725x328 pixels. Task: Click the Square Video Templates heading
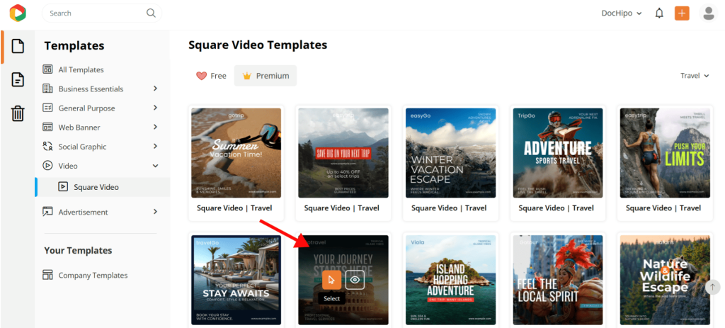[258, 45]
